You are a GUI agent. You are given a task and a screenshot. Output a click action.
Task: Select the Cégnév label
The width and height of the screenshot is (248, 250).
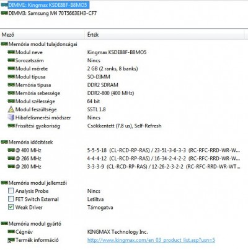click(24, 232)
